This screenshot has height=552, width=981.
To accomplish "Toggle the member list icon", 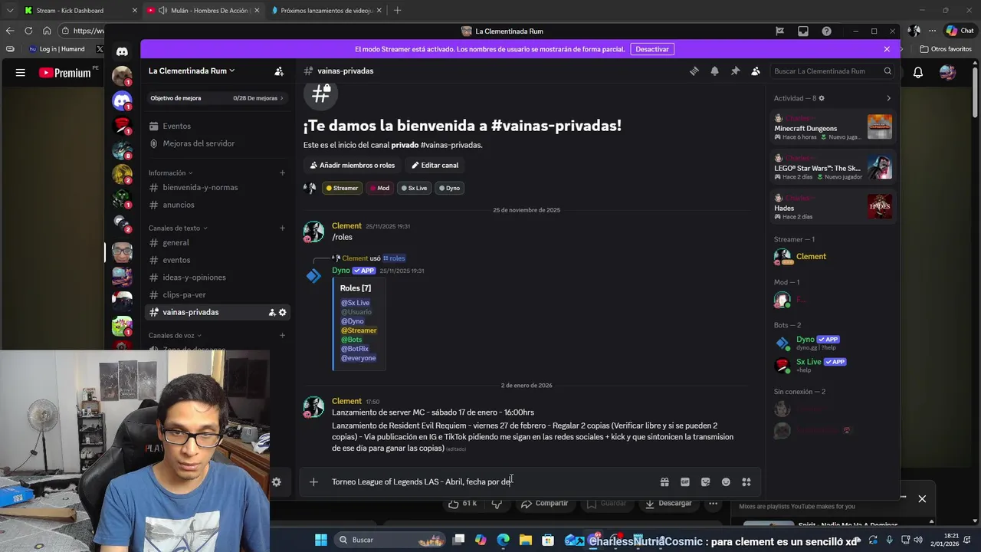I will click(x=756, y=71).
